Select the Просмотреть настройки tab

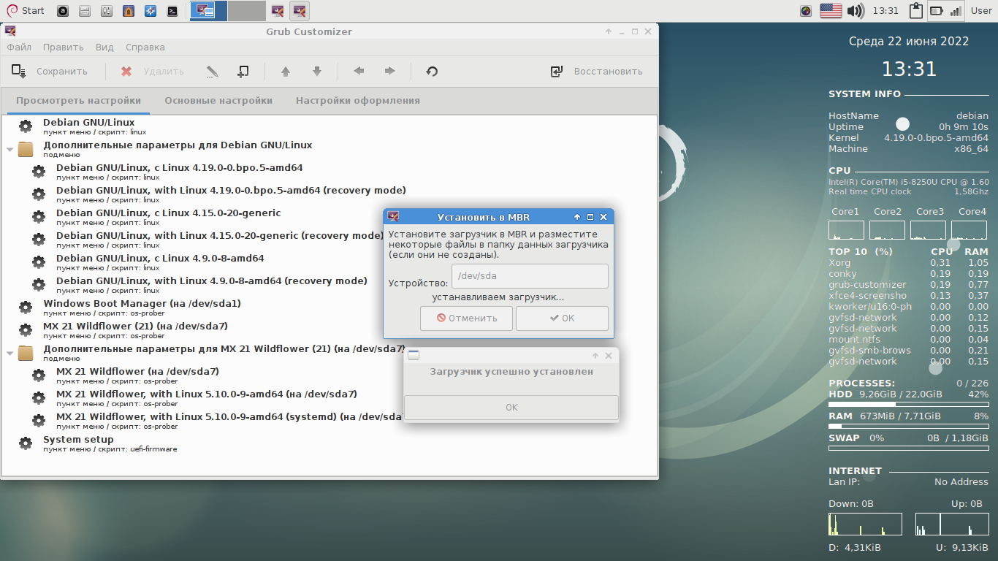79,101
